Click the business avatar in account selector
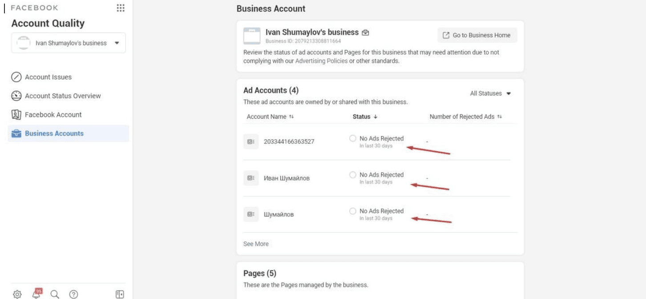Image resolution: width=646 pixels, height=299 pixels. pyautogui.click(x=24, y=43)
